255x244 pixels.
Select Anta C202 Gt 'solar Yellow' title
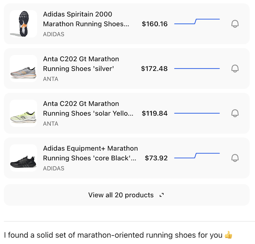pos(88,108)
